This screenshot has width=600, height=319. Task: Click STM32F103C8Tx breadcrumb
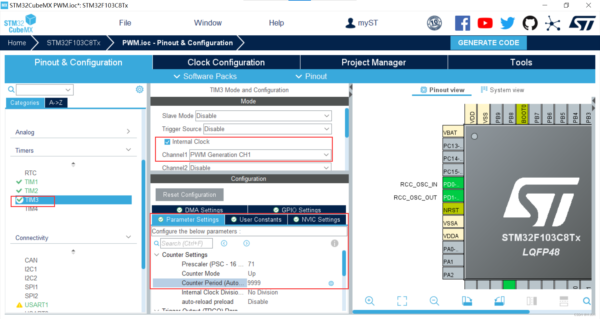tap(73, 43)
